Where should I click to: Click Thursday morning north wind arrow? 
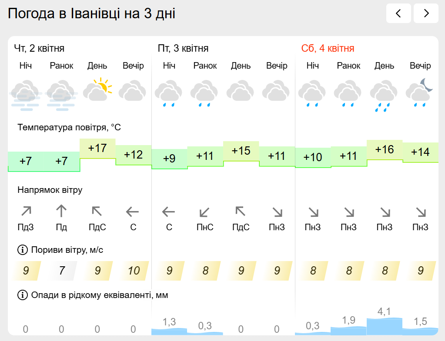(x=61, y=212)
